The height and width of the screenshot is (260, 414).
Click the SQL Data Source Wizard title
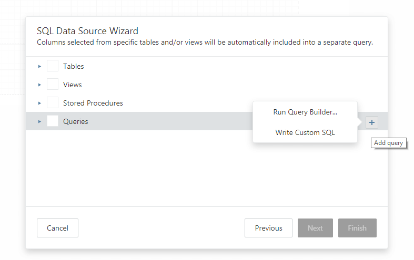tap(87, 31)
